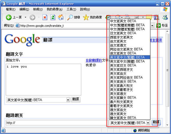This screenshot has width=171, height=134.
Task: Select 德文至英文 option
Action: pyautogui.click(x=130, y=114)
